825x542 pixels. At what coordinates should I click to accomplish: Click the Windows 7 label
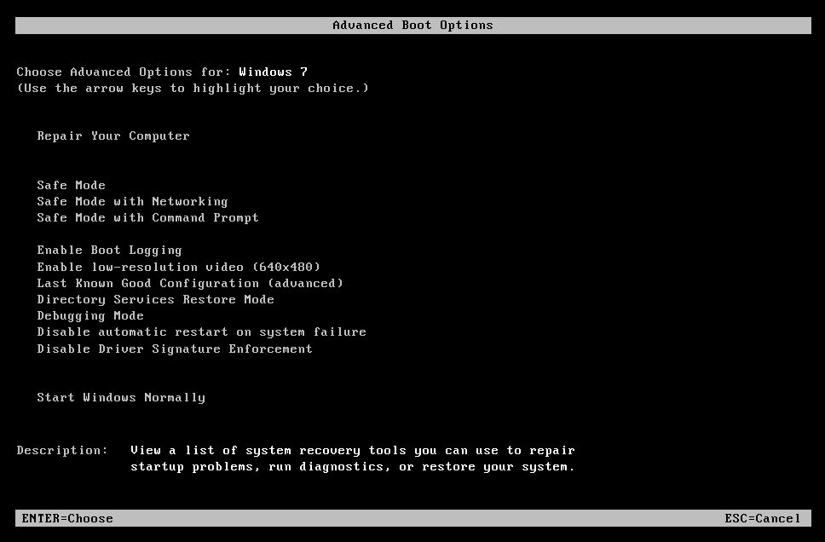pyautogui.click(x=273, y=72)
